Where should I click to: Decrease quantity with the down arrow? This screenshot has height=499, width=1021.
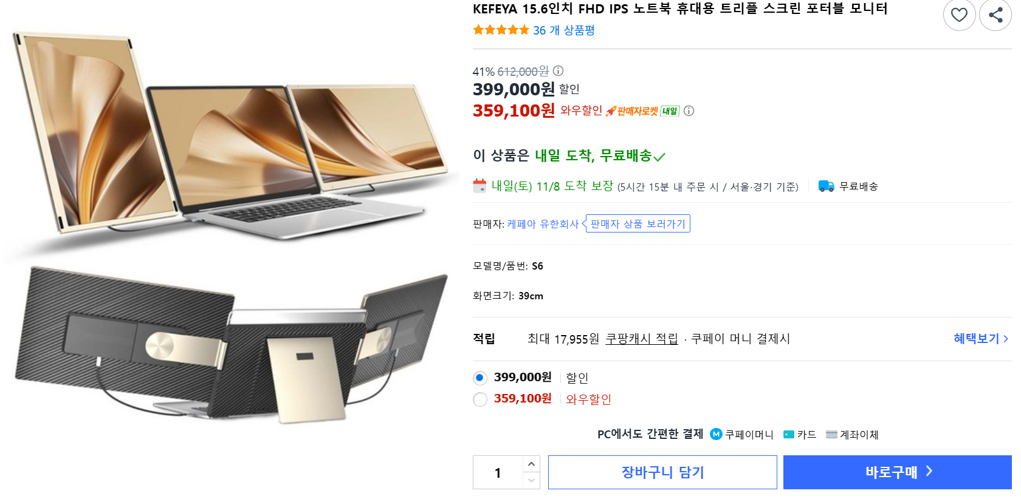531,481
